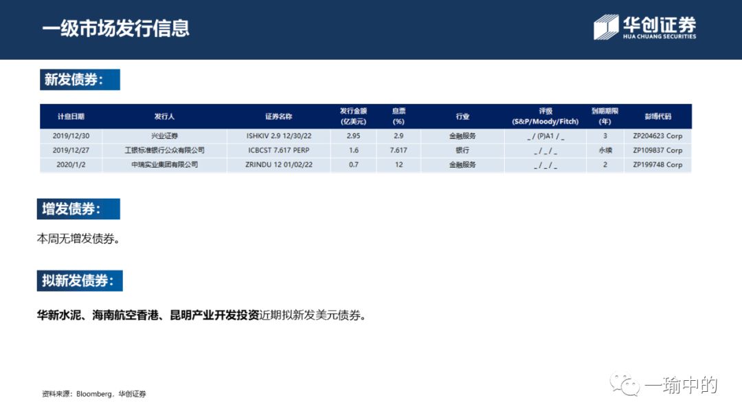This screenshot has width=742, height=418.
Task: Click the 证券名称 column header
Action: (278, 116)
